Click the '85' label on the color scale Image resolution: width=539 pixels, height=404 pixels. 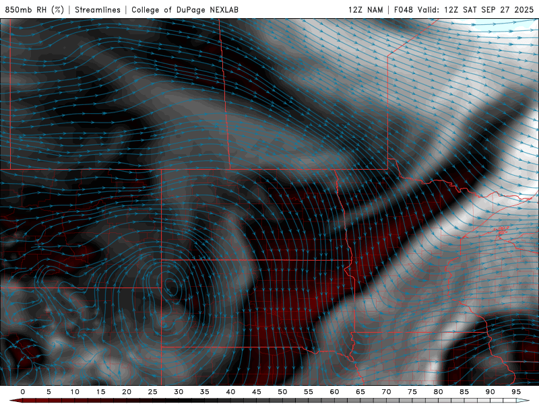click(464, 392)
